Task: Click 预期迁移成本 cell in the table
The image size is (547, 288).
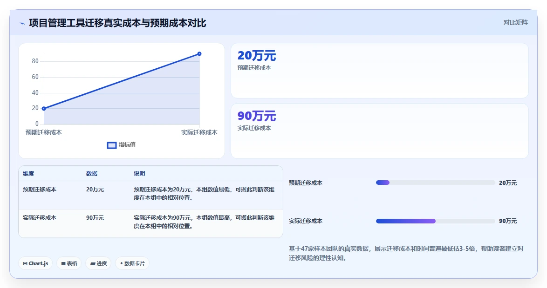Action: [x=40, y=190]
